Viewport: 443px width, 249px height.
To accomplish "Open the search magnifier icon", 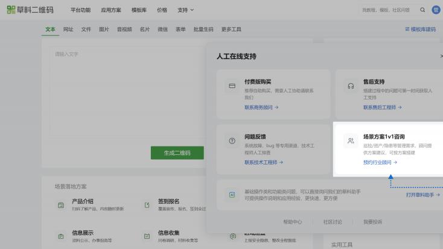I will click(x=422, y=10).
